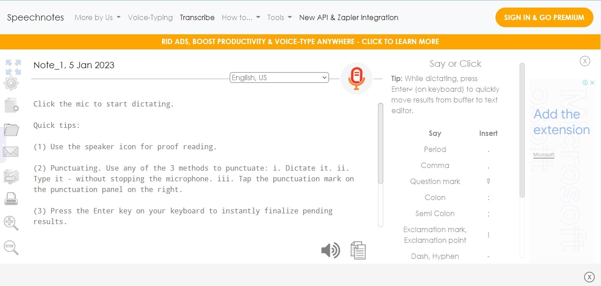The width and height of the screenshot is (601, 286).
Task: Click the 'Quick tips:' line
Action: [x=57, y=125]
